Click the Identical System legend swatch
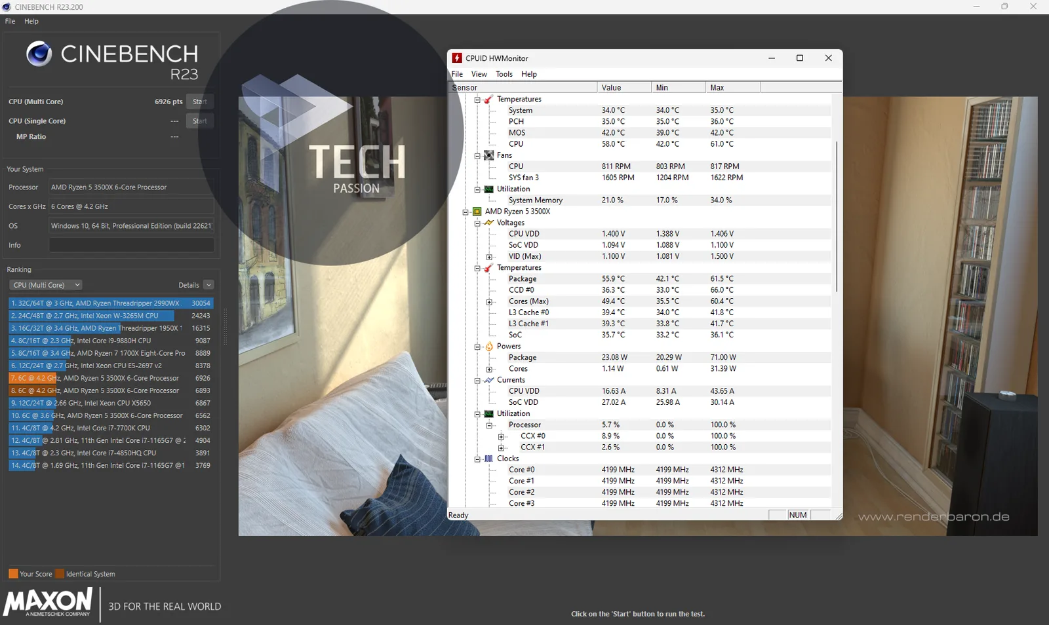1049x625 pixels. (60, 574)
